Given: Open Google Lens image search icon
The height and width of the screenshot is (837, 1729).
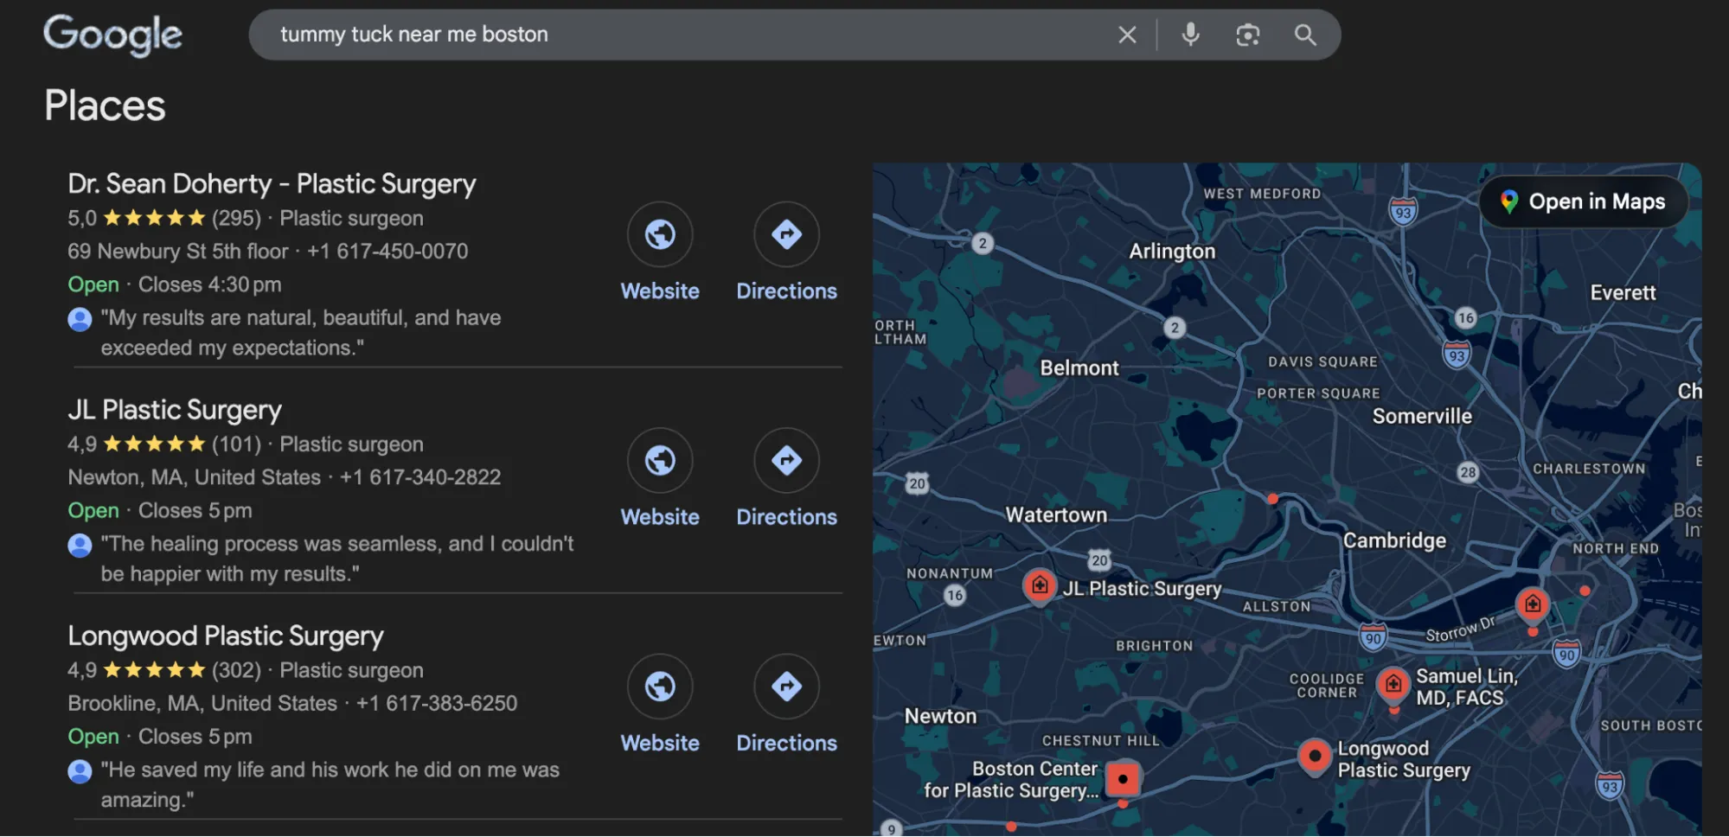Looking at the screenshot, I should (1247, 35).
